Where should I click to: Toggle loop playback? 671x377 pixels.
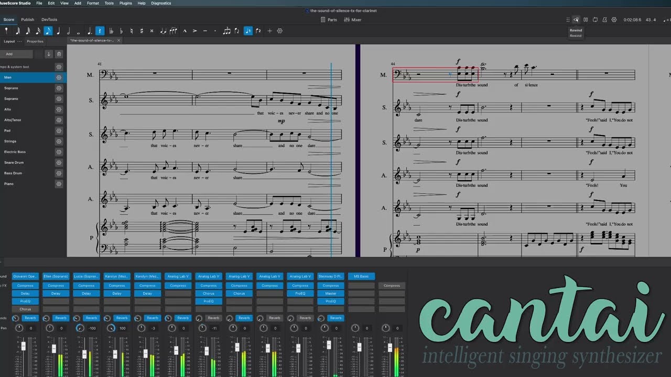point(595,20)
